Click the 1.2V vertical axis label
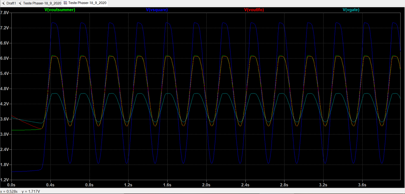The height and width of the screenshot is (194, 405). pos(5,180)
